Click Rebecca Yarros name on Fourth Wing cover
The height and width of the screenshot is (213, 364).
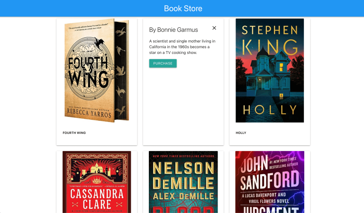pos(89,114)
